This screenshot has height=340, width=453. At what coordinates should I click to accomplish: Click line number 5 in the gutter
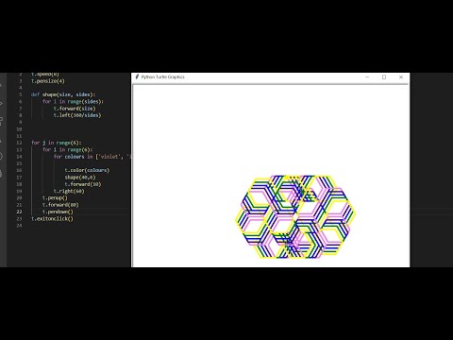point(21,94)
